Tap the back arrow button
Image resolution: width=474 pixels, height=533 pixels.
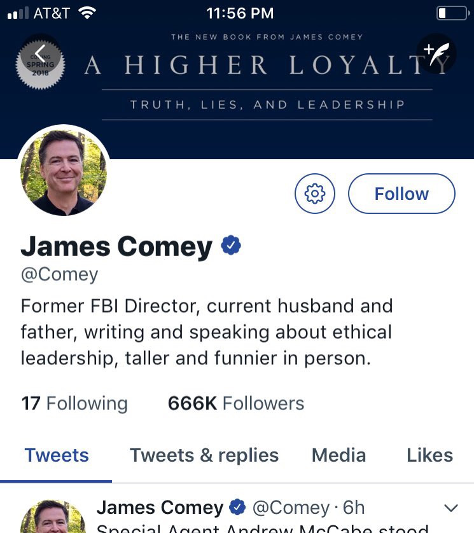tap(40, 53)
